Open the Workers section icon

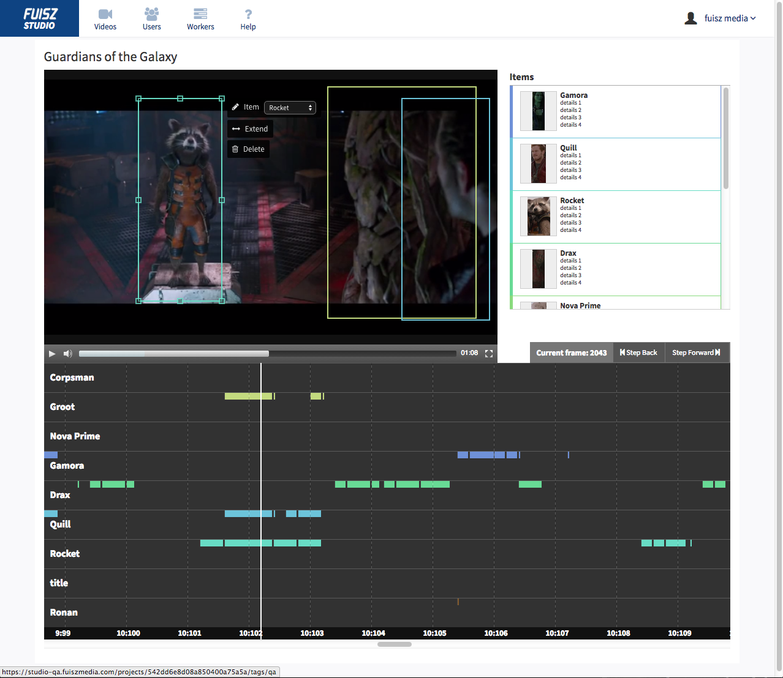click(200, 14)
